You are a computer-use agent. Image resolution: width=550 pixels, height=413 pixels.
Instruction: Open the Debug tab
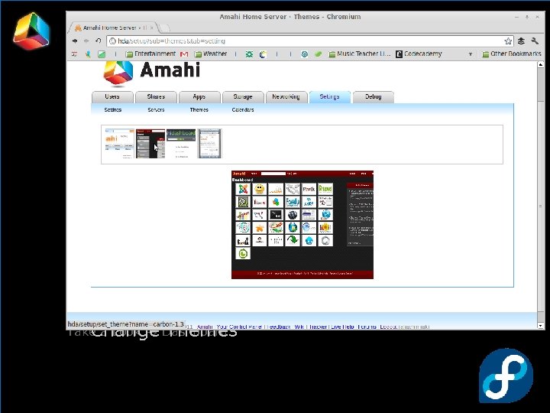pyautogui.click(x=374, y=96)
